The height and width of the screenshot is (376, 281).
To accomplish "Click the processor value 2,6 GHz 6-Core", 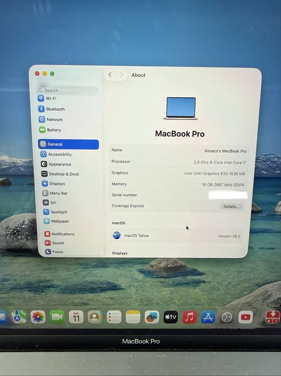I will point(220,162).
